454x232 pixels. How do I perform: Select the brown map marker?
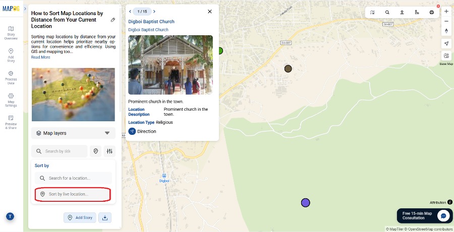[288, 69]
